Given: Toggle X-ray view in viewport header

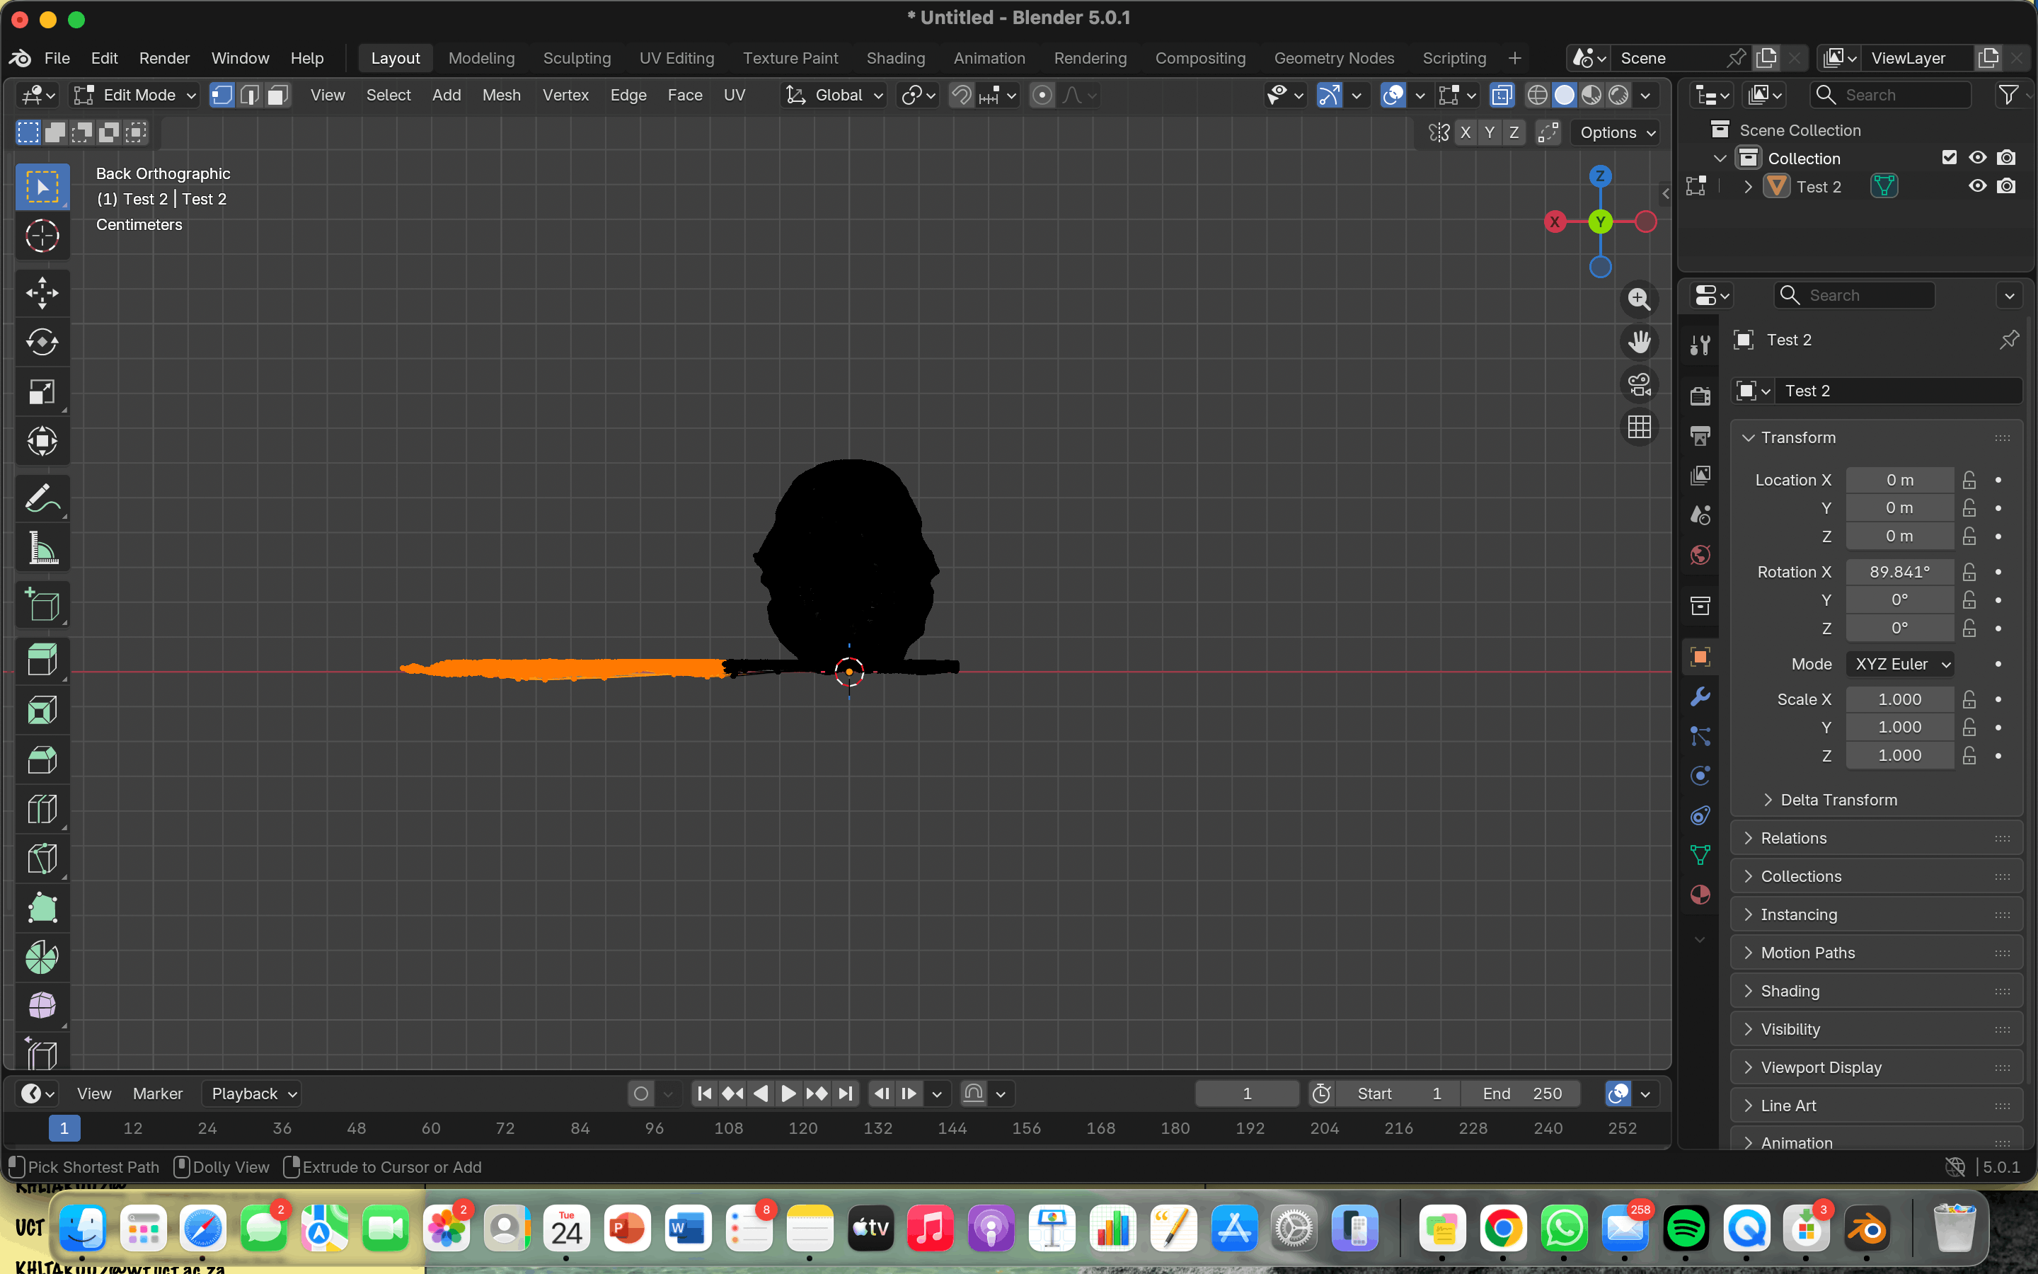Looking at the screenshot, I should coord(1502,96).
